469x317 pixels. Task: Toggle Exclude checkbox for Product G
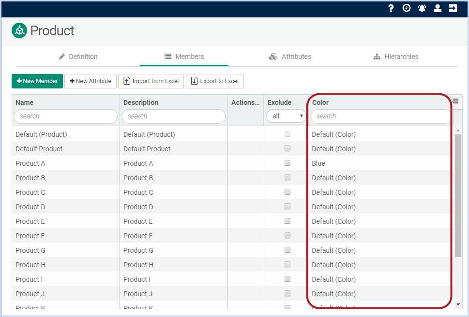[287, 250]
